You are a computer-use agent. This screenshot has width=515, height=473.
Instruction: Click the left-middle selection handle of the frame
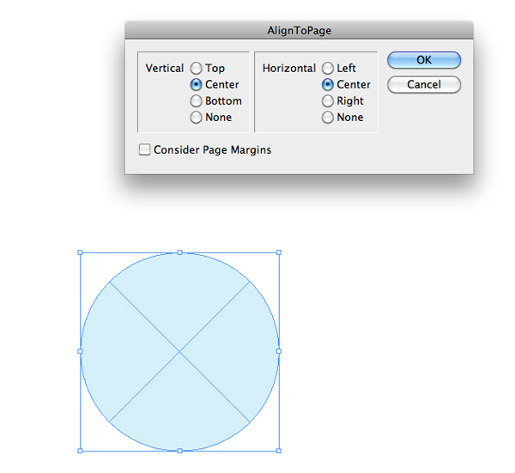[x=80, y=351]
